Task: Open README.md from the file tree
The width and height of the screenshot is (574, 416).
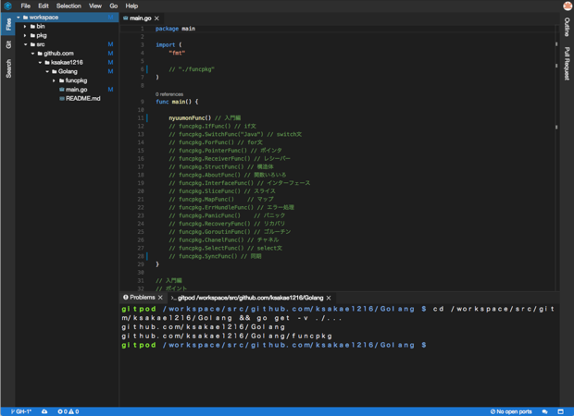Action: (83, 99)
